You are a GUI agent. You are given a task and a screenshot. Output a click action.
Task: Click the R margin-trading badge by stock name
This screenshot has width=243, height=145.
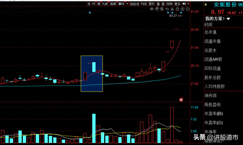(x=206, y=5)
